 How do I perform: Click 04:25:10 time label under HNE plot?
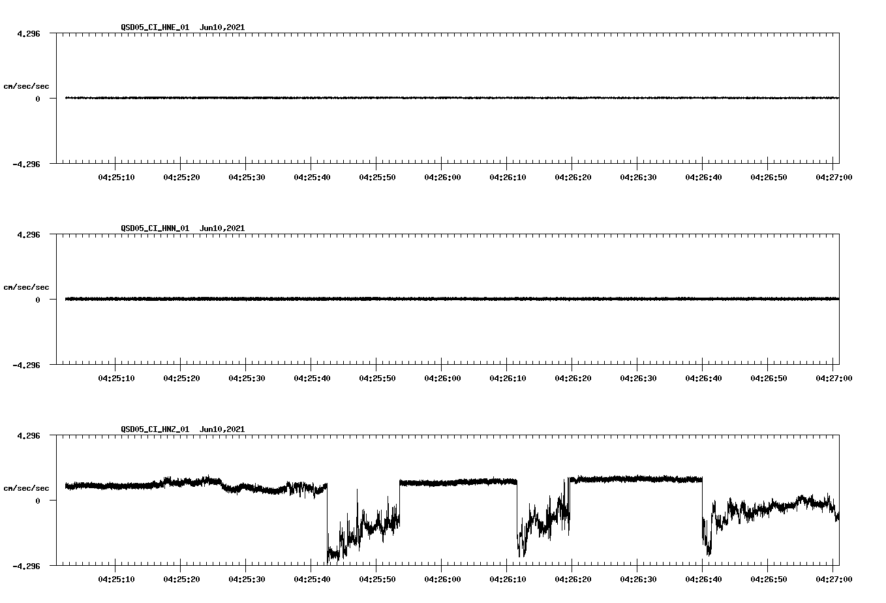pos(116,177)
